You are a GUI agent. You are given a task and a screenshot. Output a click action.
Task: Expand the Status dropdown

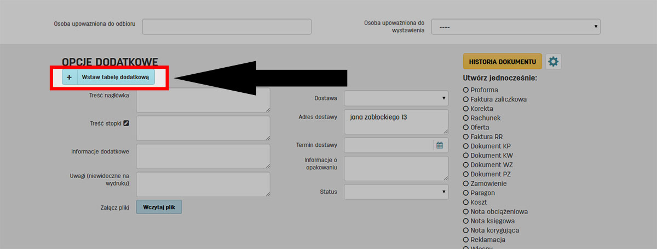pyautogui.click(x=396, y=192)
